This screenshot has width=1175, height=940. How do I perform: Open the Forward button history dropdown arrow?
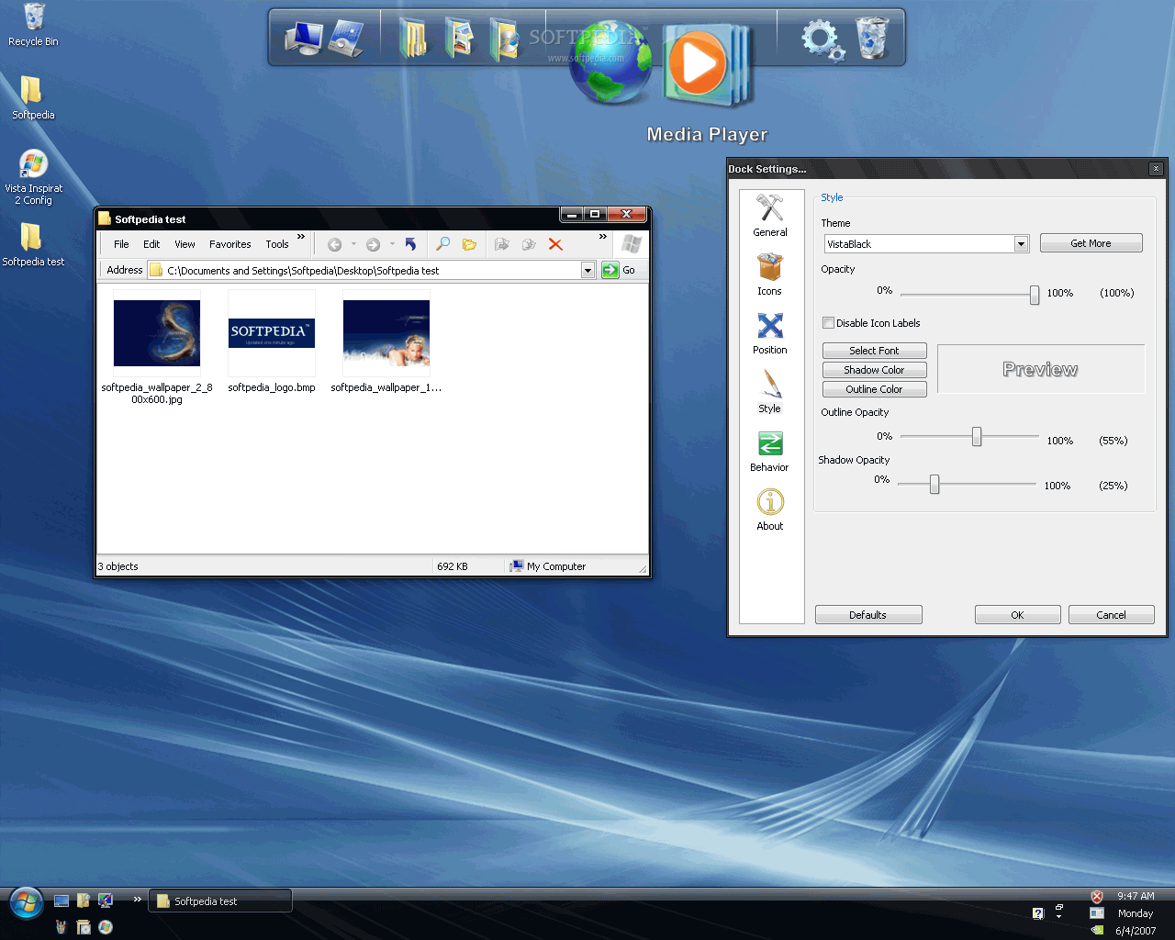pos(392,244)
